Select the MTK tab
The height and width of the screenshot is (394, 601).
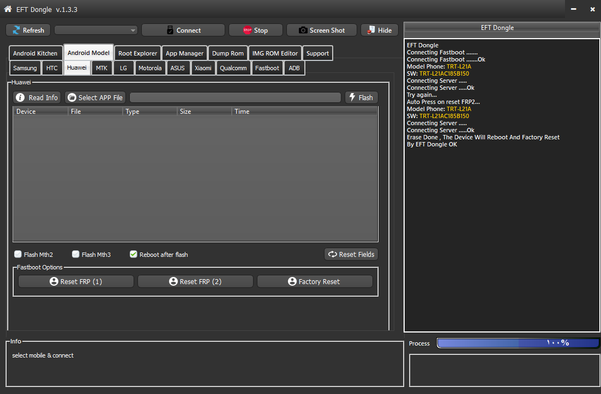pyautogui.click(x=101, y=68)
